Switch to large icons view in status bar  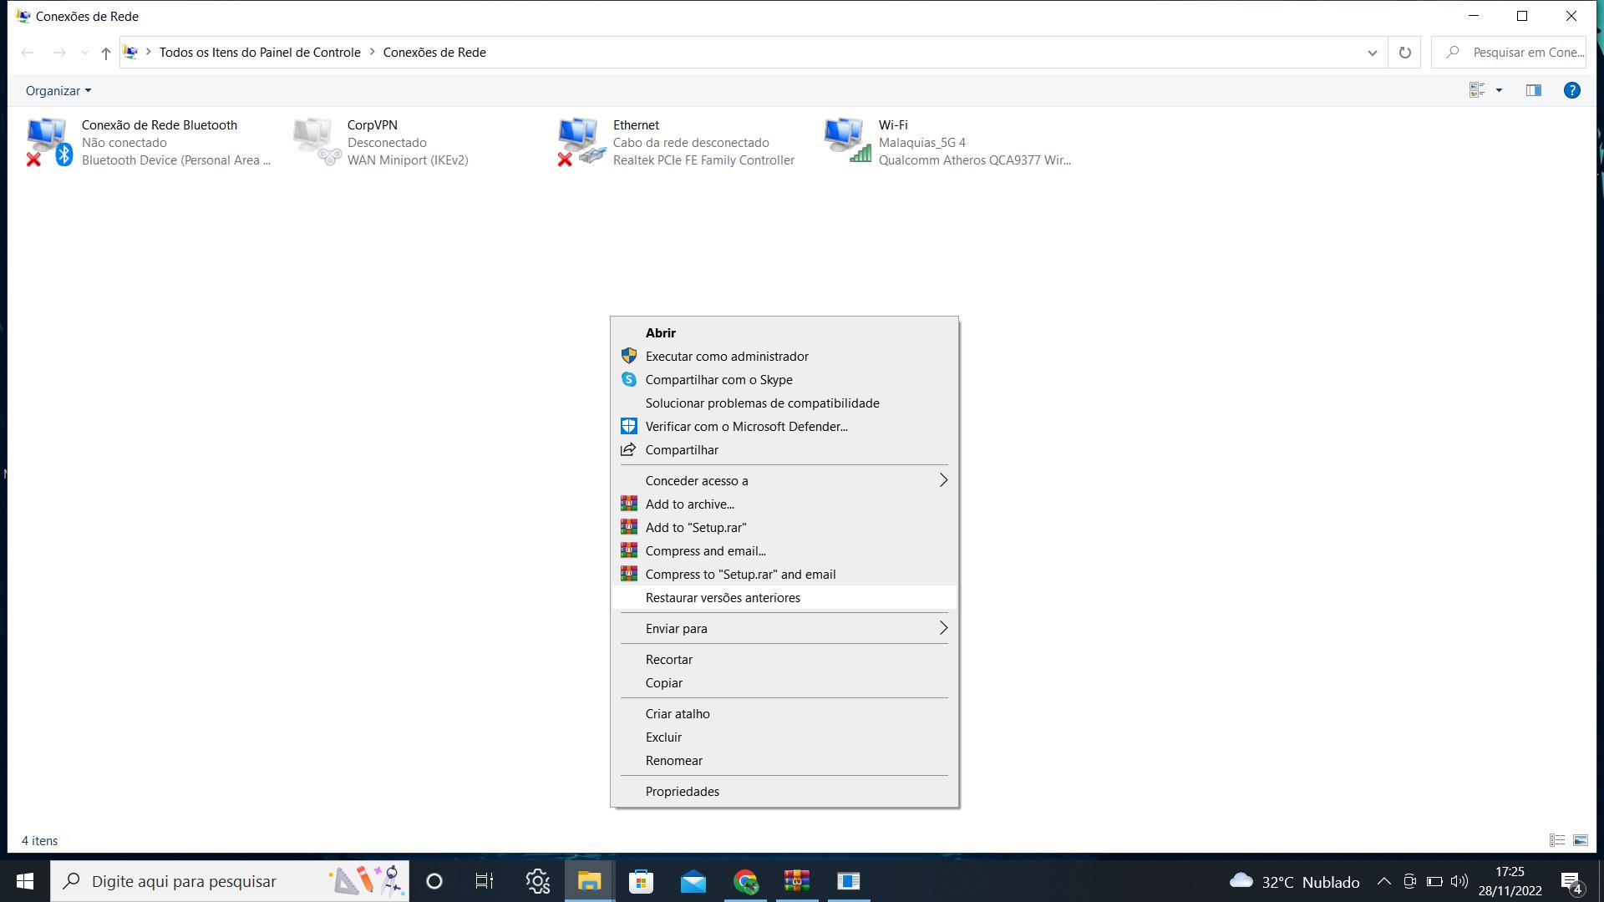coord(1581,840)
